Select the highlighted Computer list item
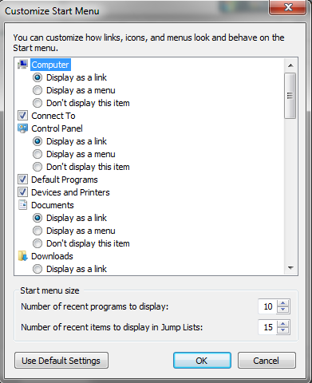The image size is (312, 383). (50, 65)
